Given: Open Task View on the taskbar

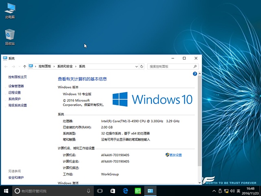Looking at the screenshot, I should (100, 191).
